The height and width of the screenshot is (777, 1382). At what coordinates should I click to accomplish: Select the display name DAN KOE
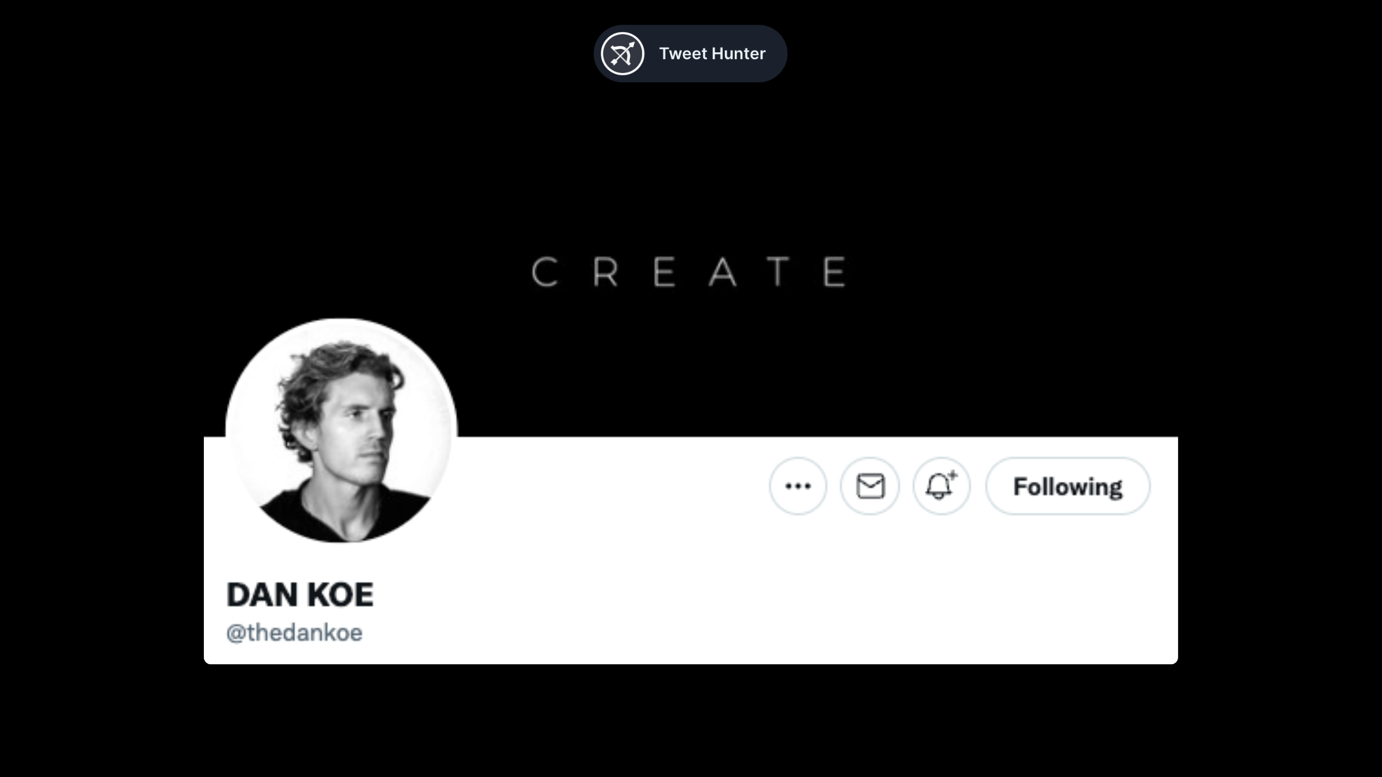tap(301, 595)
